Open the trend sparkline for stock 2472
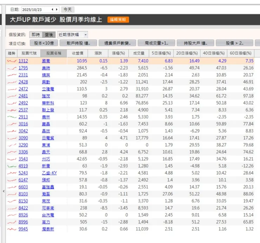The height and width of the screenshot is (243, 260). pos(12,89)
